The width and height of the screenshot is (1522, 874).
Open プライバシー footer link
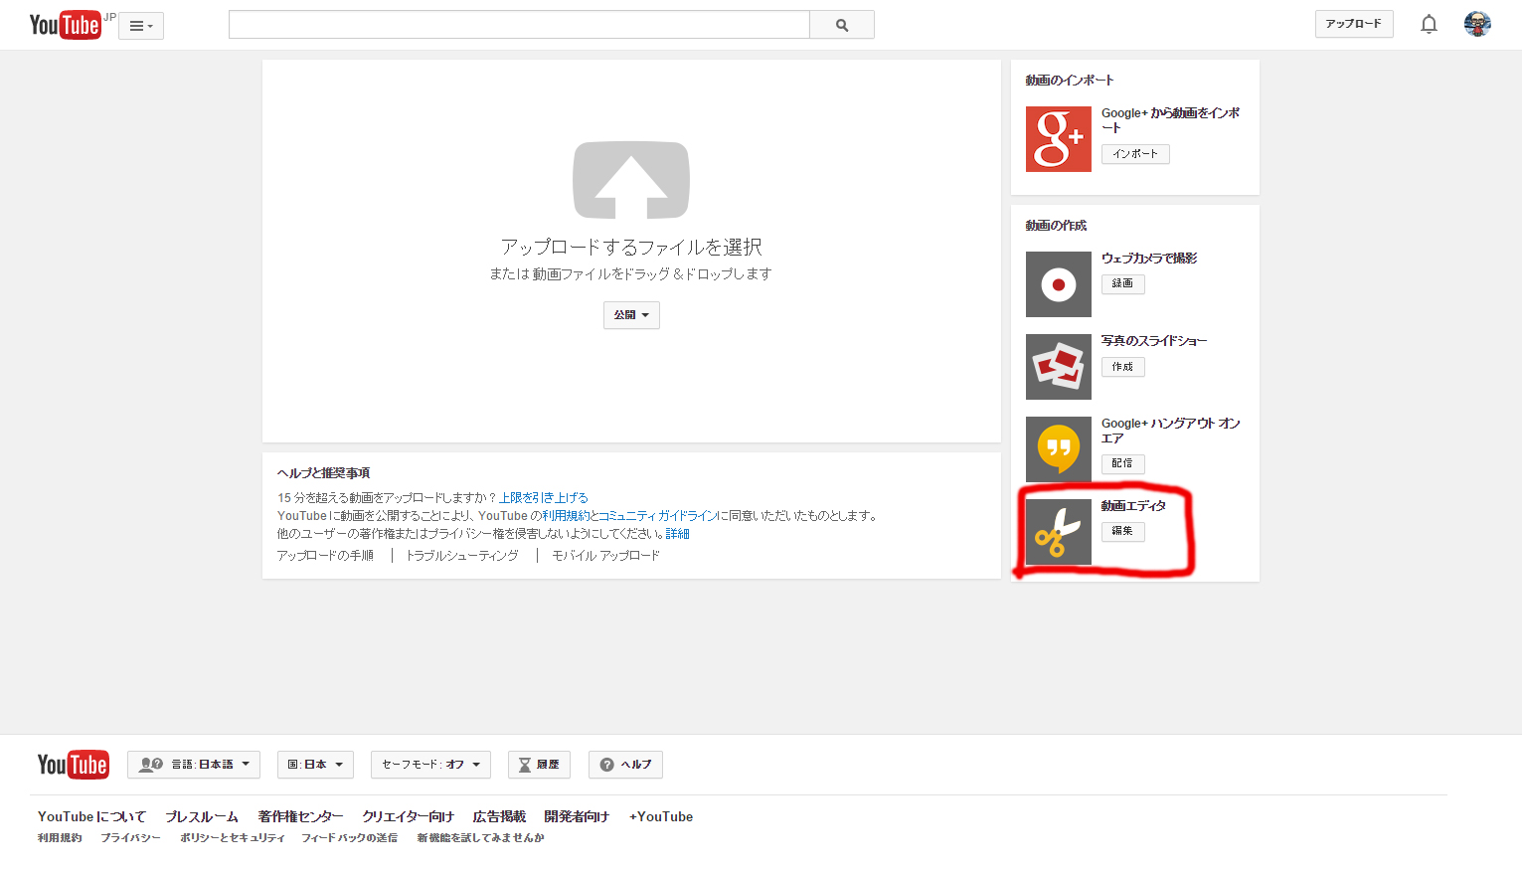click(x=130, y=838)
